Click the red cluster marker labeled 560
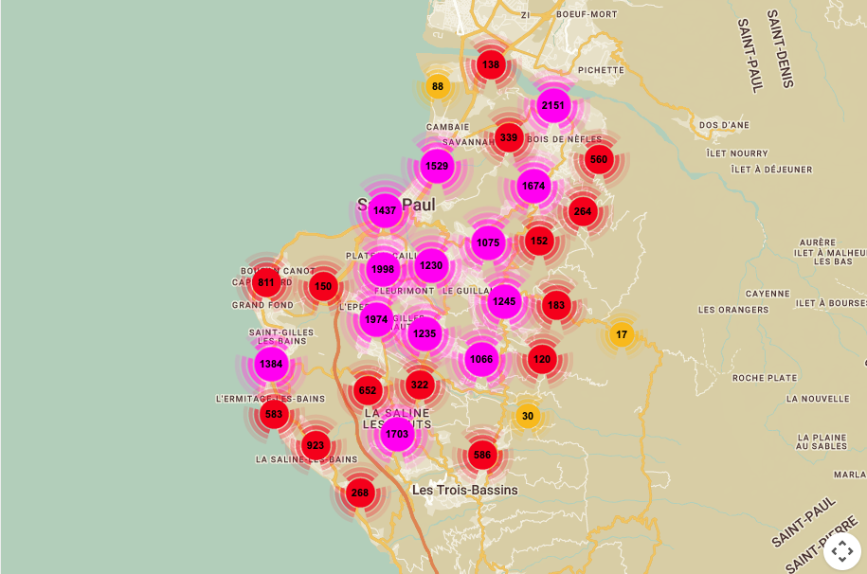The height and width of the screenshot is (574, 867). pos(599,159)
